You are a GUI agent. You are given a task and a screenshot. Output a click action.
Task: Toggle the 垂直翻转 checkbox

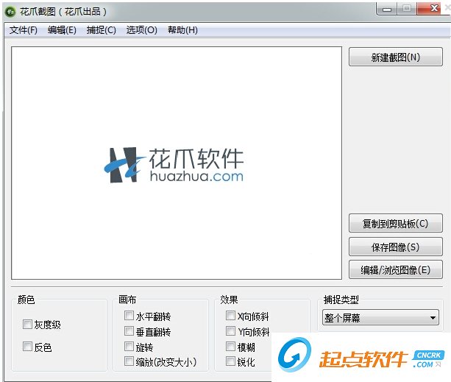pyautogui.click(x=129, y=331)
